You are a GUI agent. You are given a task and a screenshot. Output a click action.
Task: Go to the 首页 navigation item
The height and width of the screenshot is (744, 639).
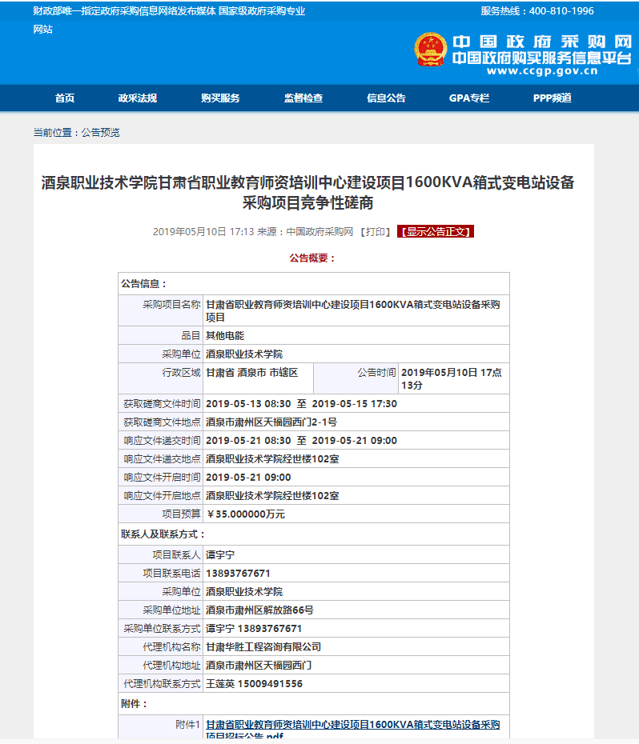[65, 98]
